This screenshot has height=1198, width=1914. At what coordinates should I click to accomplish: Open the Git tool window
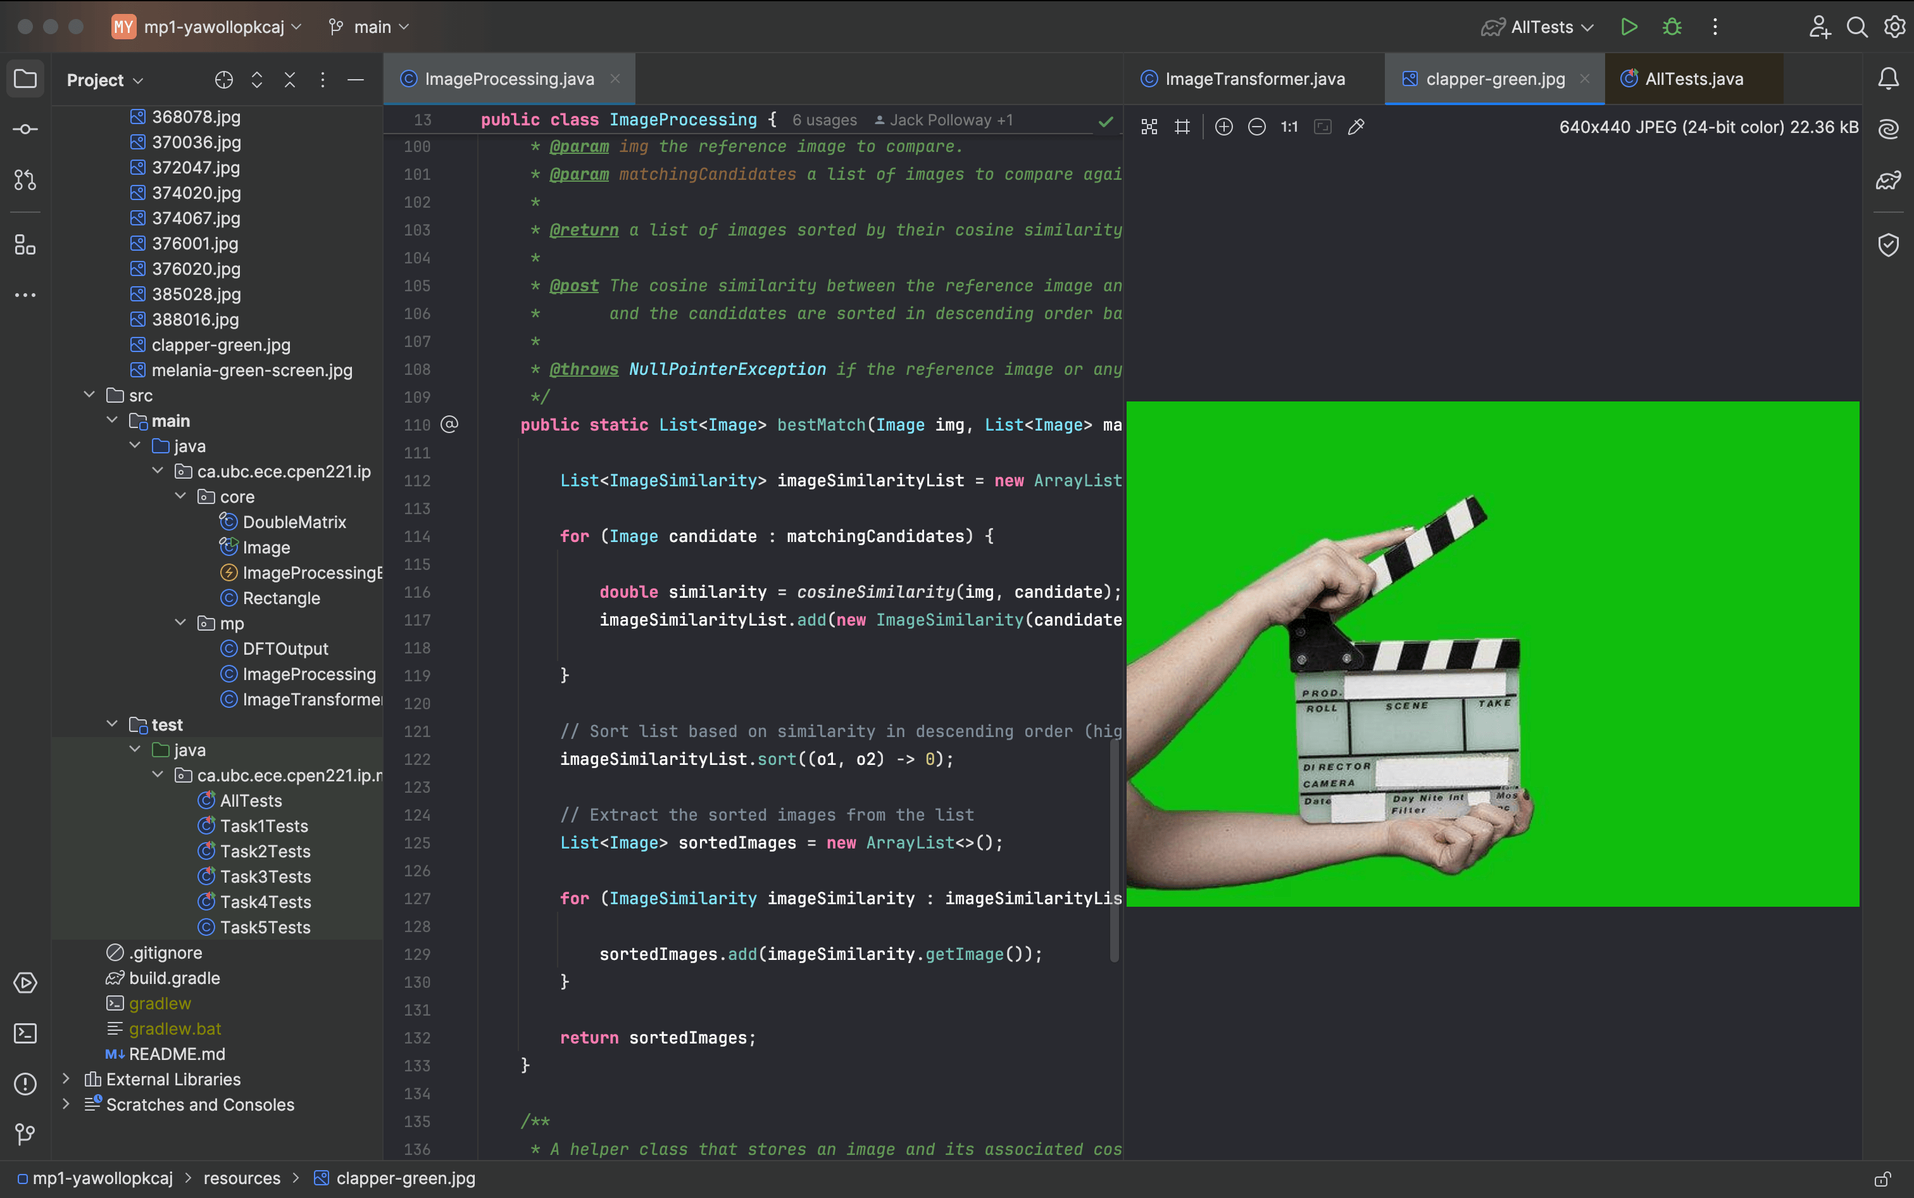(x=25, y=1135)
